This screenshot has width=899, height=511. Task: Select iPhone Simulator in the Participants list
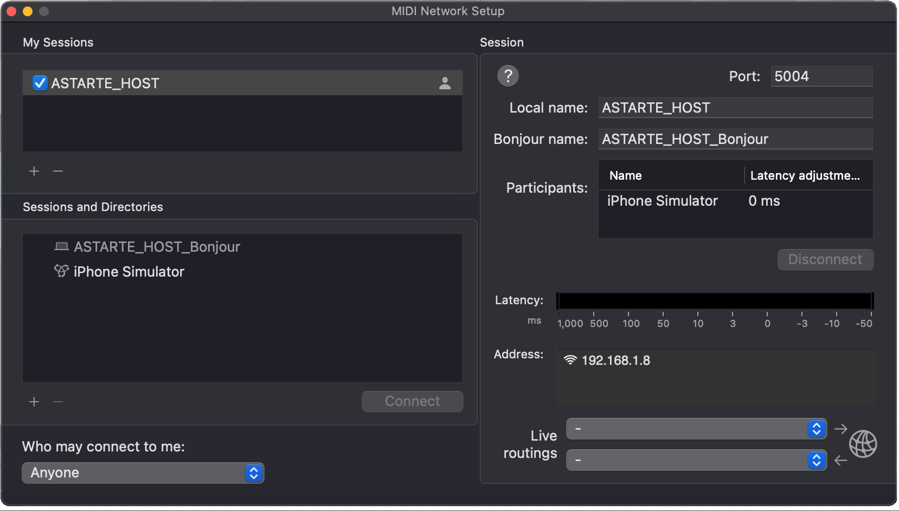663,201
